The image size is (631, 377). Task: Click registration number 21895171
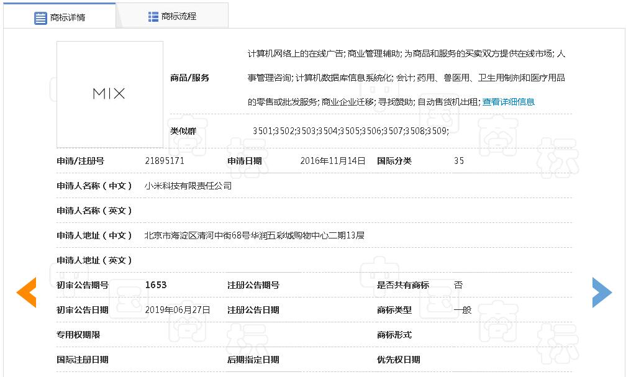[164, 161]
